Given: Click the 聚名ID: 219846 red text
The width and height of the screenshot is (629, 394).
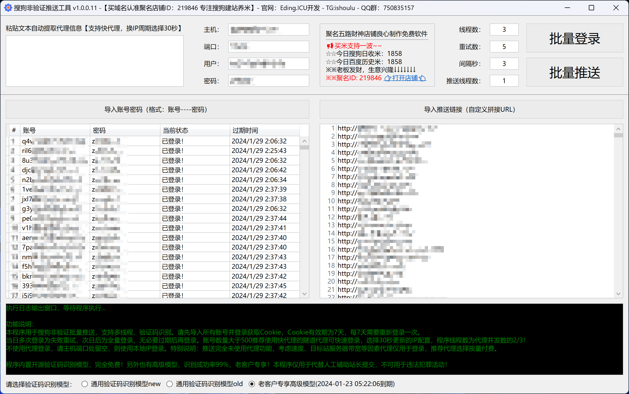Looking at the screenshot, I should click(353, 78).
